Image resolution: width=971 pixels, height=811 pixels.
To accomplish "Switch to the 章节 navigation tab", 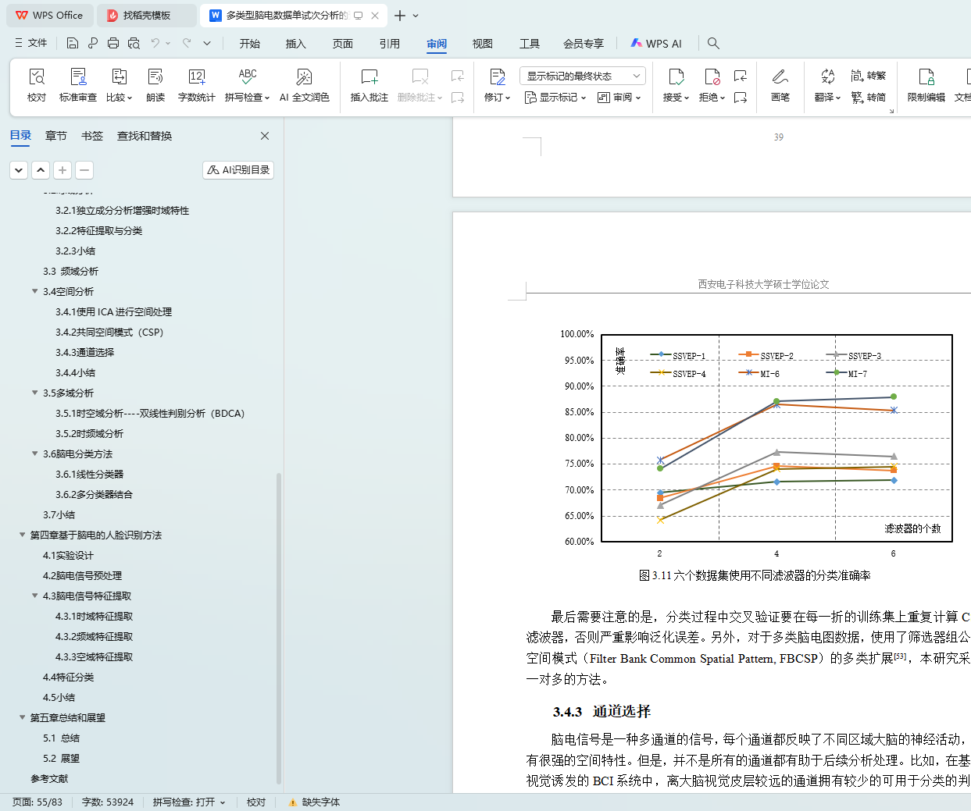I will click(x=56, y=136).
